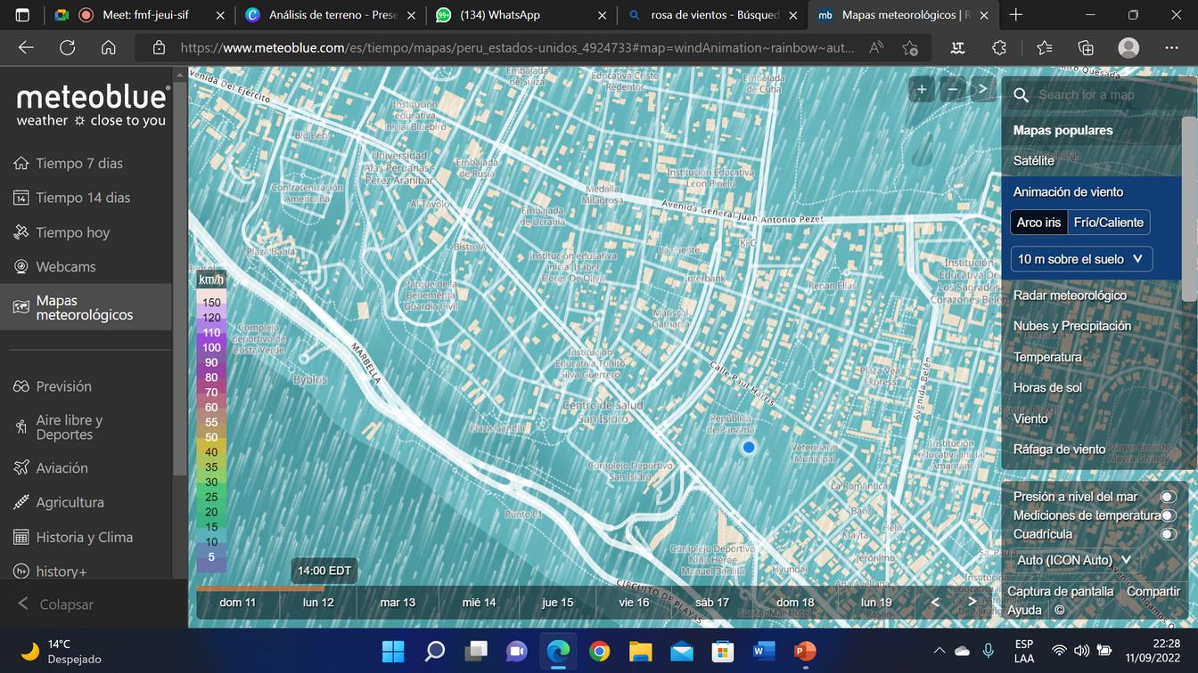Go to next timeline step arrow
The height and width of the screenshot is (673, 1198).
(972, 603)
